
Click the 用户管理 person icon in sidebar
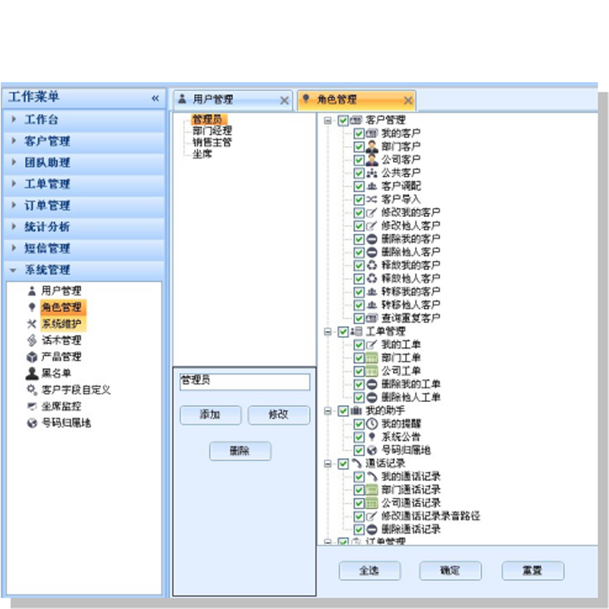32,291
